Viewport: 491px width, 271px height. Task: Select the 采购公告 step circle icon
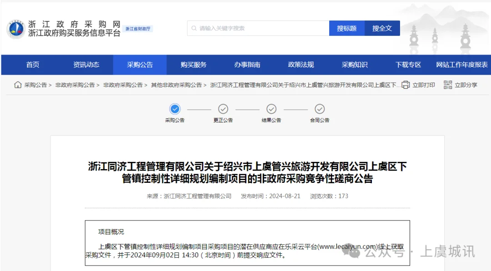tap(175, 109)
